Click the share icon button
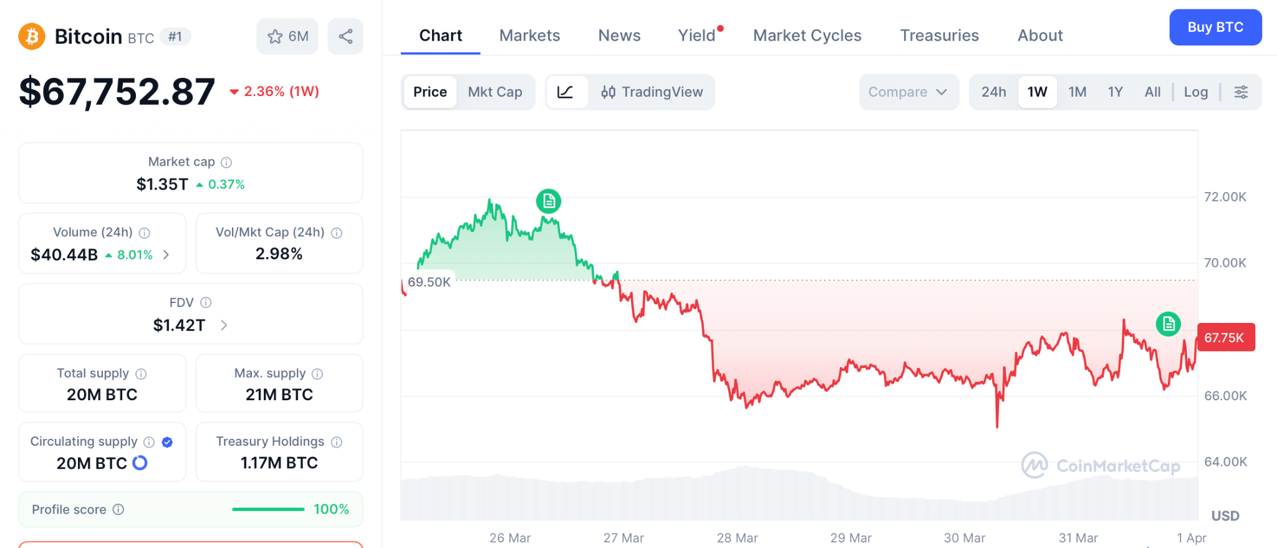The height and width of the screenshot is (548, 1277). 345,37
